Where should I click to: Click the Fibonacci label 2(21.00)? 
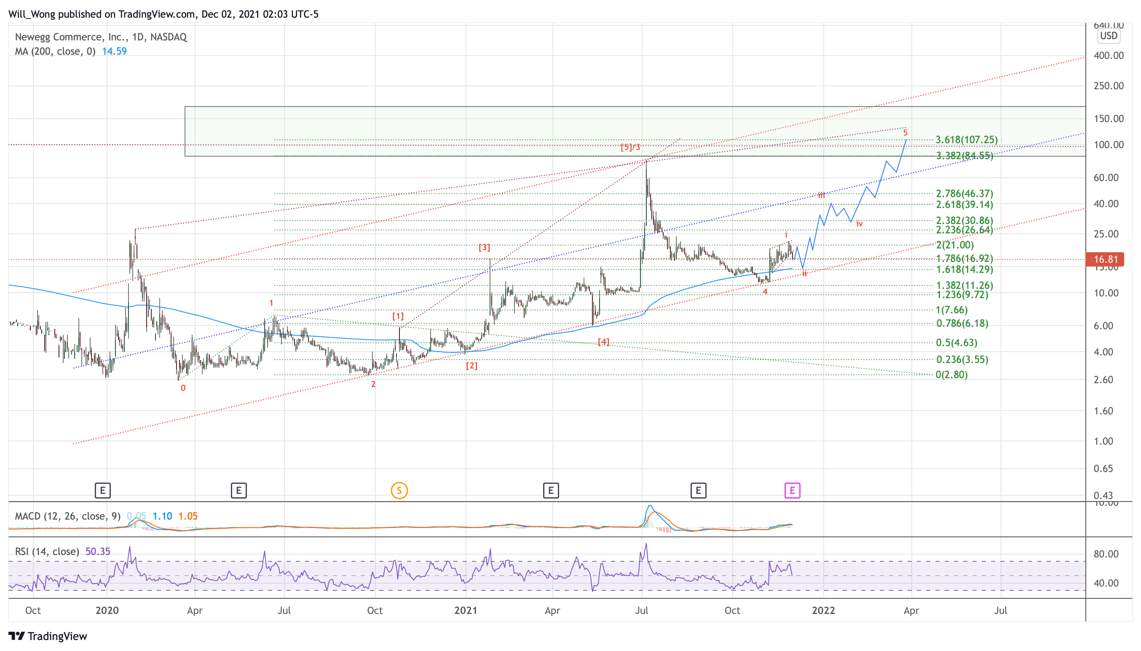[x=954, y=245]
